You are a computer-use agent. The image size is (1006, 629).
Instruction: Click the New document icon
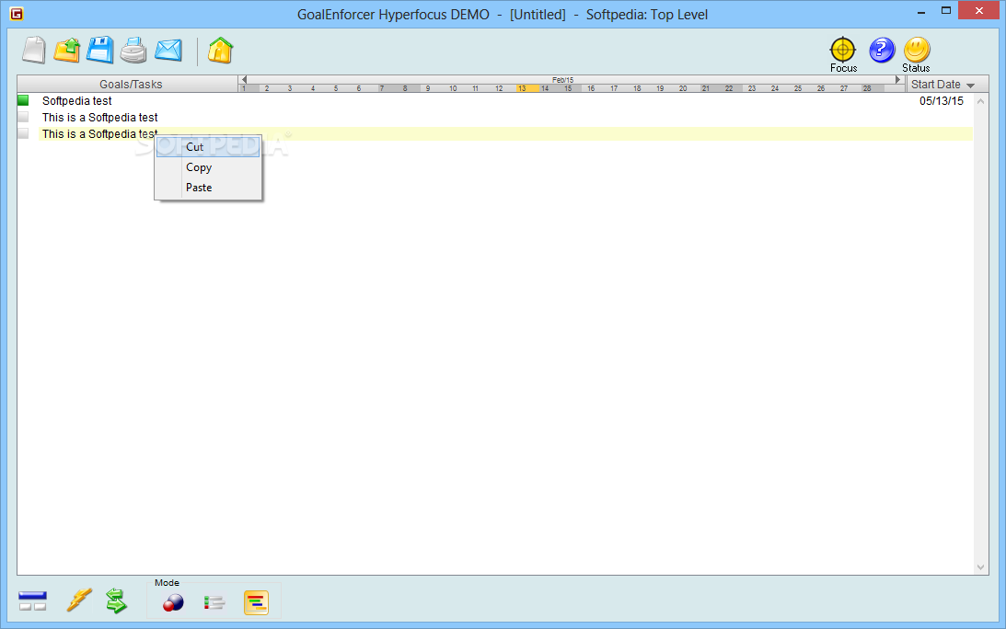pos(34,50)
